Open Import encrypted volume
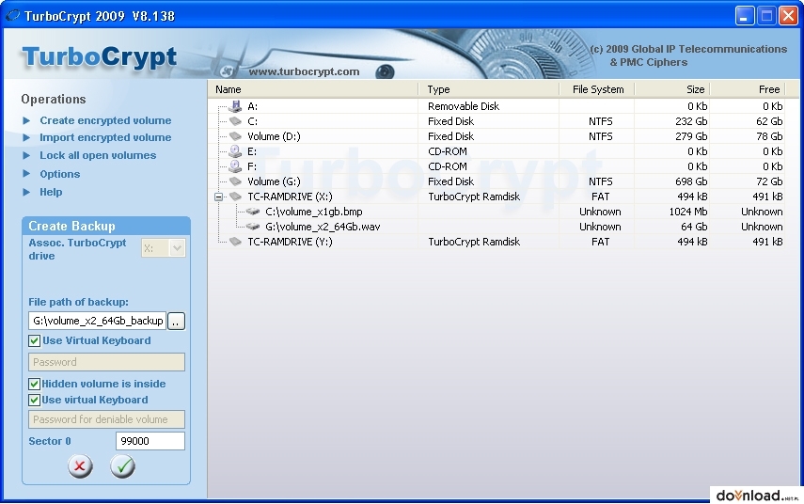Image resolution: width=804 pixels, height=504 pixels. pyautogui.click(x=105, y=137)
